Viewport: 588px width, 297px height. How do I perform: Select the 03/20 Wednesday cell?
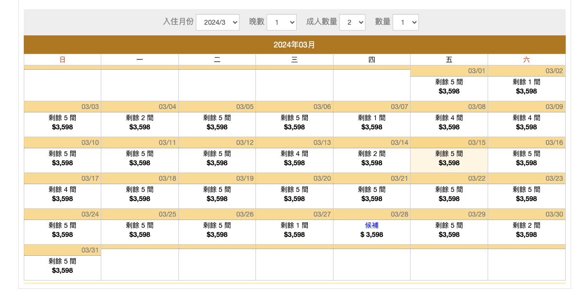click(294, 194)
